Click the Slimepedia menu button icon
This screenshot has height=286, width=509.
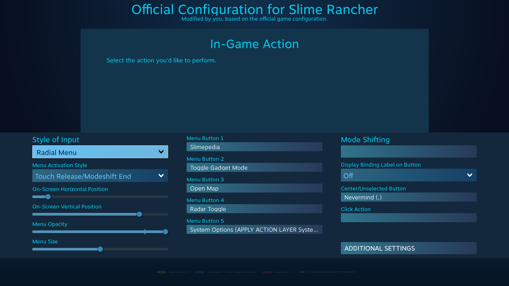(x=254, y=147)
